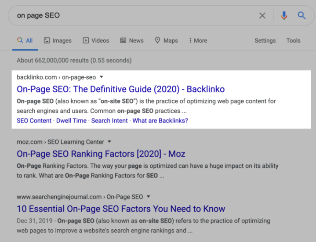Click the blue magnifier search button
This screenshot has height=242, width=316.
[x=301, y=15]
